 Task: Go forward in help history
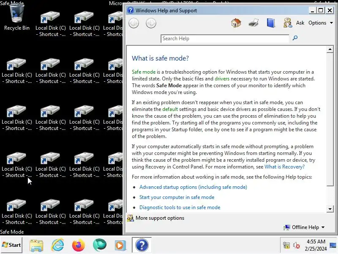pyautogui.click(x=151, y=23)
